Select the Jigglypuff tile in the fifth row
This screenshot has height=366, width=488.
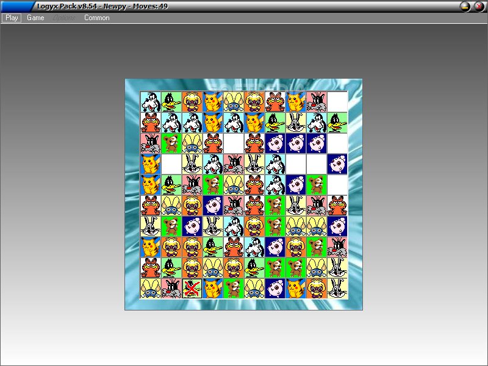[x=296, y=185]
